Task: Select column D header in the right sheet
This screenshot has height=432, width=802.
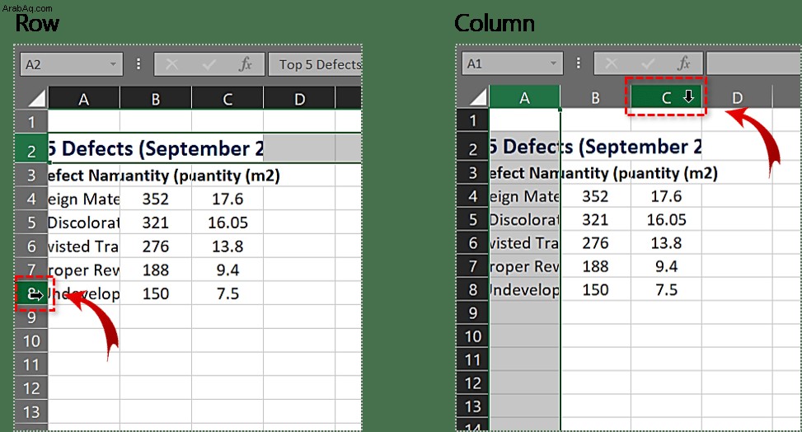Action: (x=737, y=97)
